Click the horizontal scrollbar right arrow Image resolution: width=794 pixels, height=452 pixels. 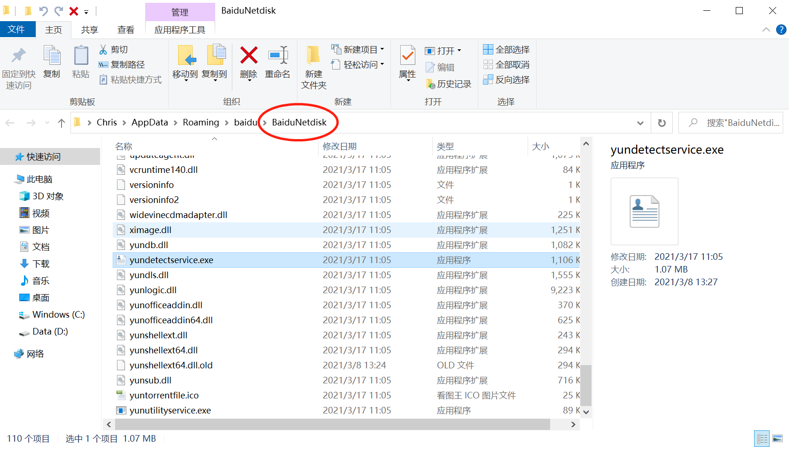pos(573,425)
